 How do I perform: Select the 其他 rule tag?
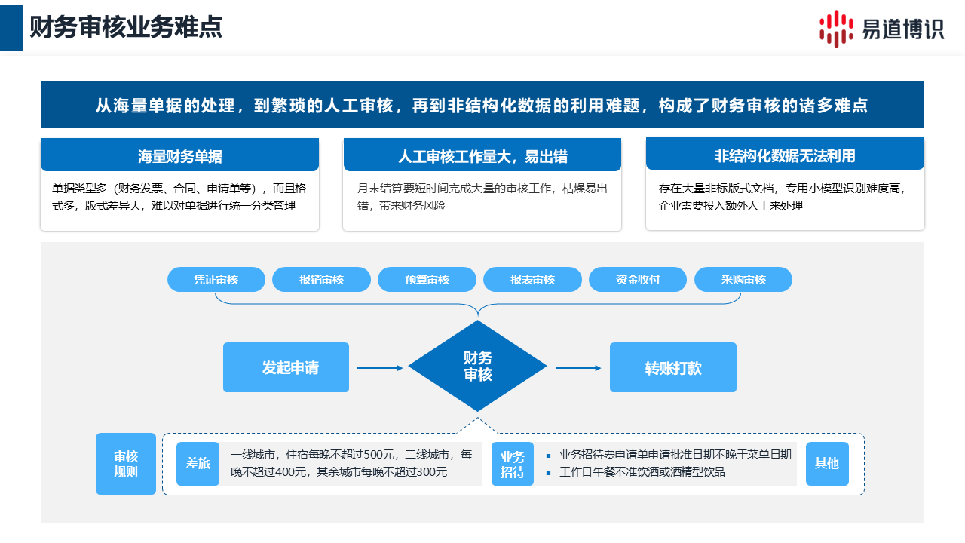click(x=827, y=463)
